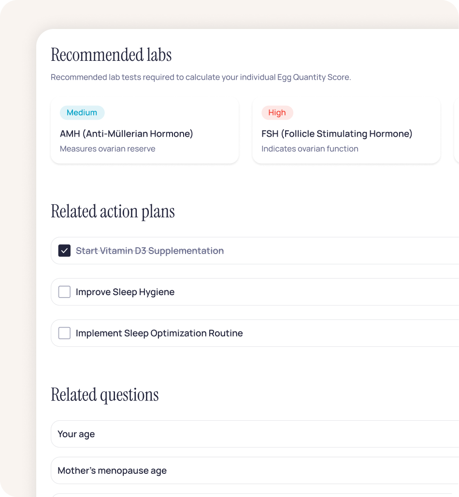Click the 'Indicates ovarian function' description
Screen dimensions: 459x497
click(x=310, y=149)
